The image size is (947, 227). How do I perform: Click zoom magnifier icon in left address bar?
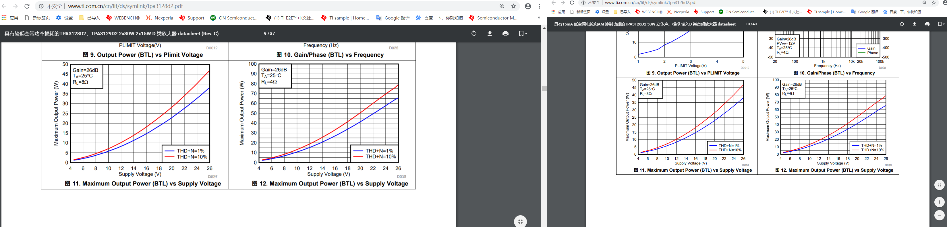coord(502,6)
